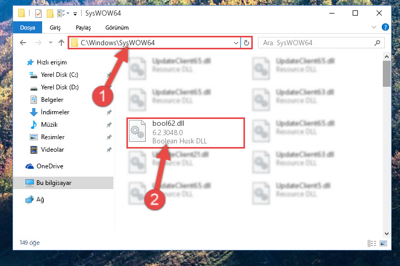
Task: Click the Back navigation arrow
Action: pyautogui.click(x=23, y=43)
